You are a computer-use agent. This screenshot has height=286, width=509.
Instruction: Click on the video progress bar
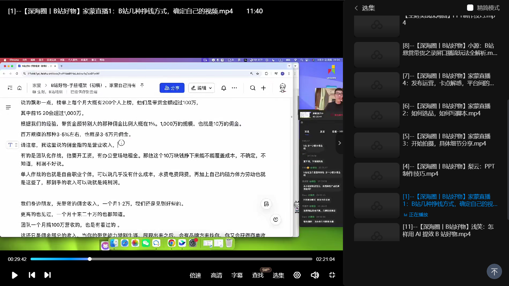click(172, 259)
